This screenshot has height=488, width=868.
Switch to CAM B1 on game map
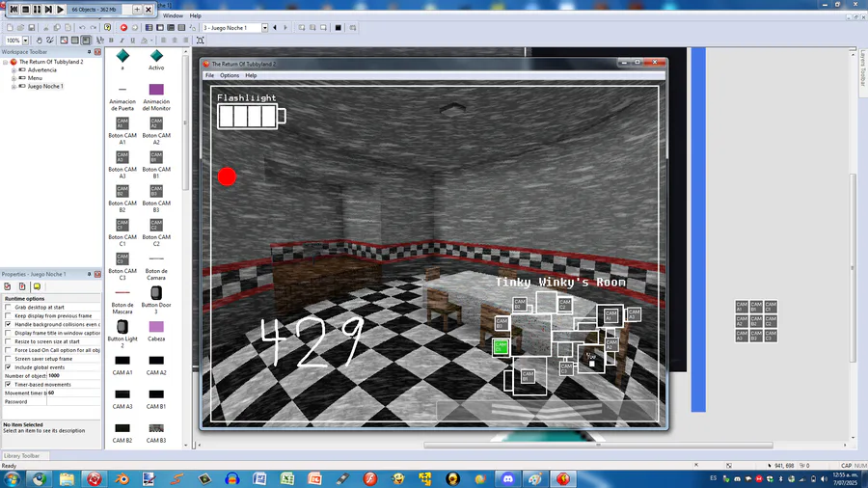[528, 376]
